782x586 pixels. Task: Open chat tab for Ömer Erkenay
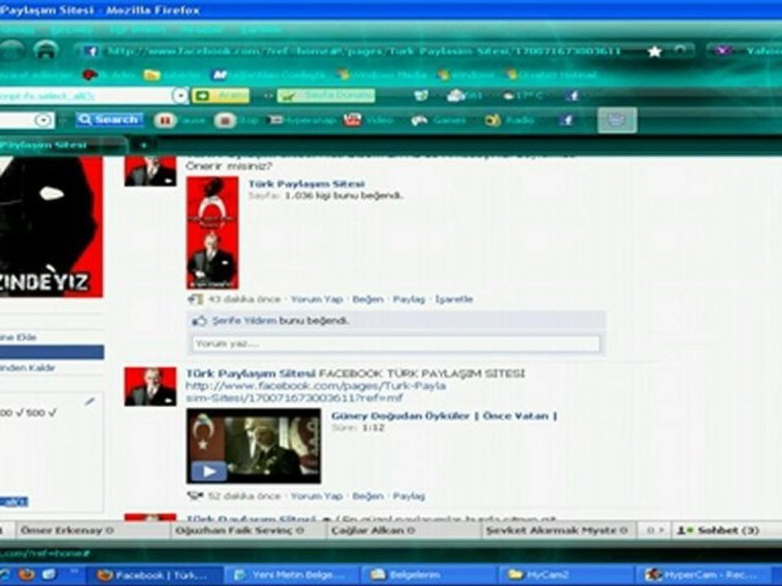(x=92, y=531)
